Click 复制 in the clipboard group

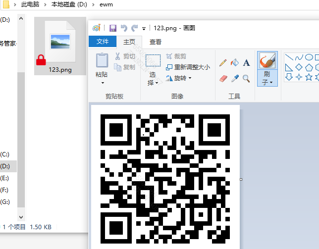pos(125,67)
